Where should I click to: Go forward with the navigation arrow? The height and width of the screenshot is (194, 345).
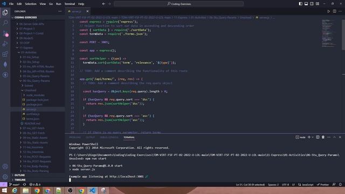coord(109,4)
